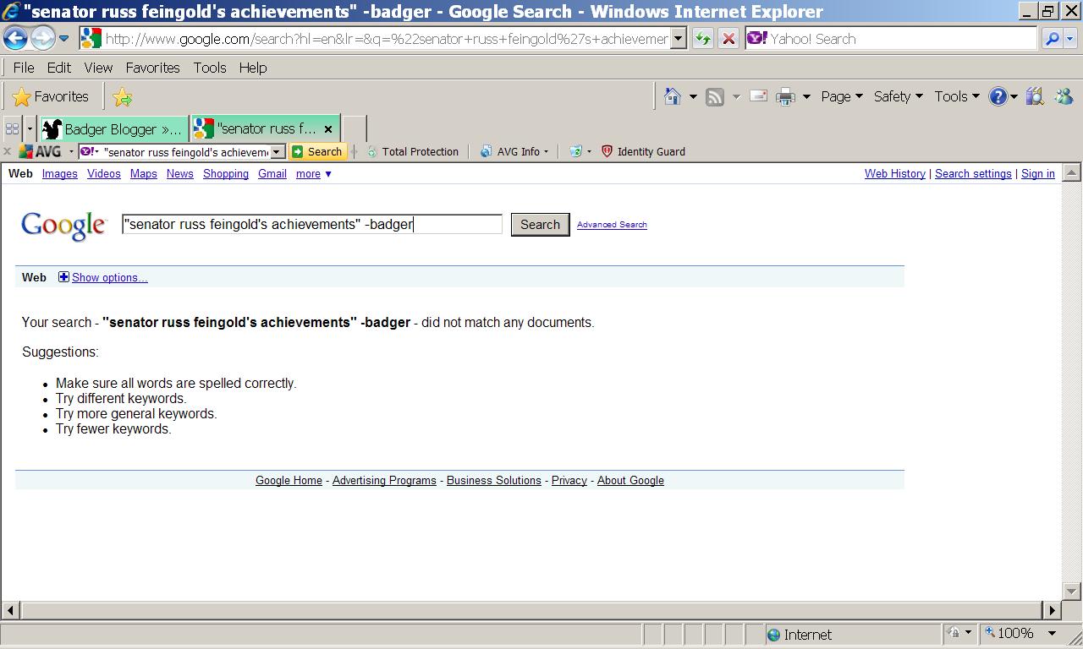The height and width of the screenshot is (649, 1083).
Task: Switch to the Badger Blogger tab
Action: (114, 129)
